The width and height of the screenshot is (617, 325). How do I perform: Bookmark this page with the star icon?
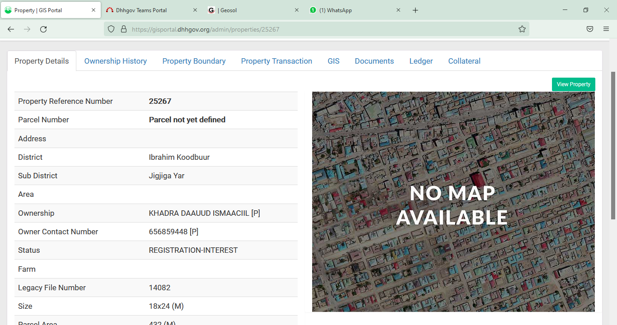[522, 29]
